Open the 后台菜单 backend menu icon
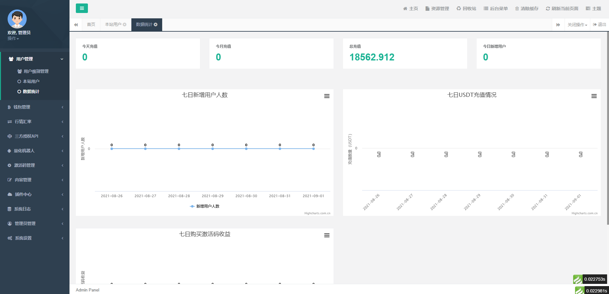The width and height of the screenshot is (609, 294). click(x=495, y=9)
